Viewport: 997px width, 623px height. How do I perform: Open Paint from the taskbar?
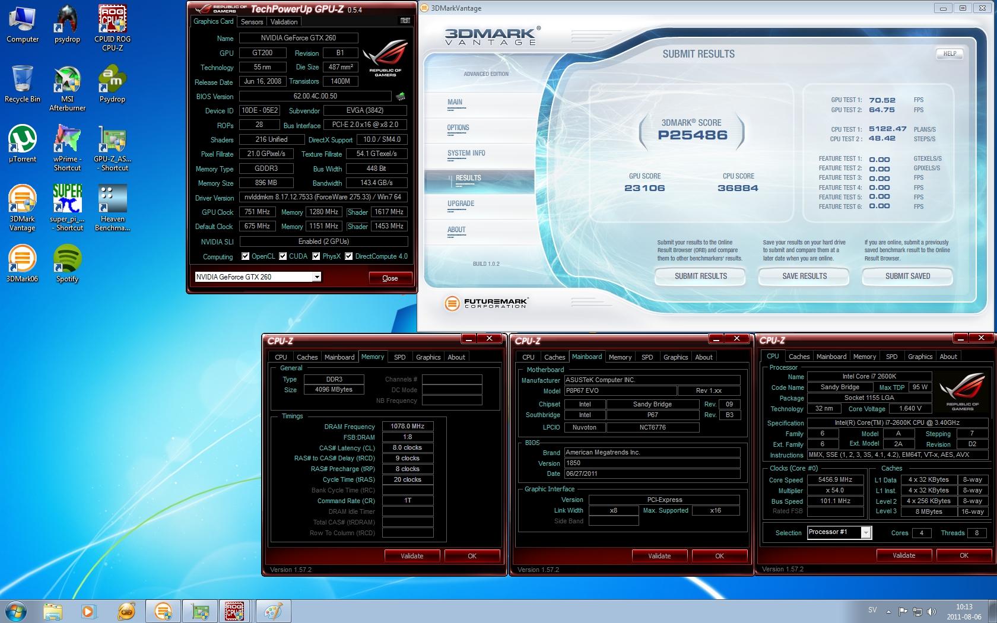[272, 611]
